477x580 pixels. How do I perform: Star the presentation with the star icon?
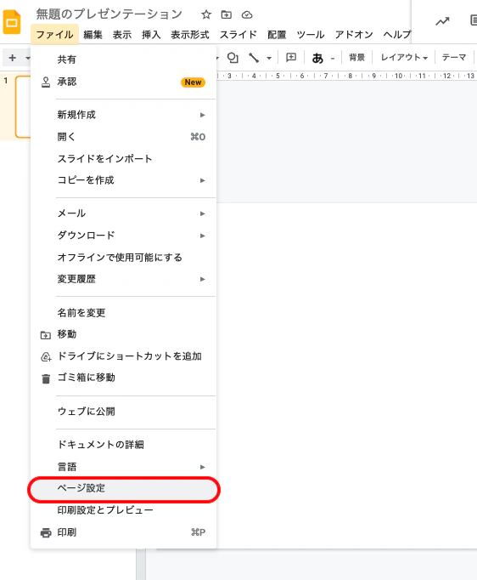click(206, 14)
